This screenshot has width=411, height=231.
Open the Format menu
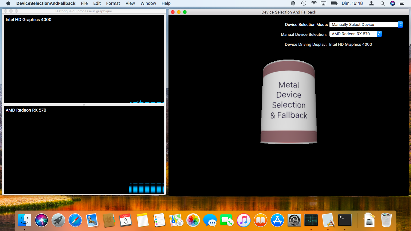click(113, 3)
